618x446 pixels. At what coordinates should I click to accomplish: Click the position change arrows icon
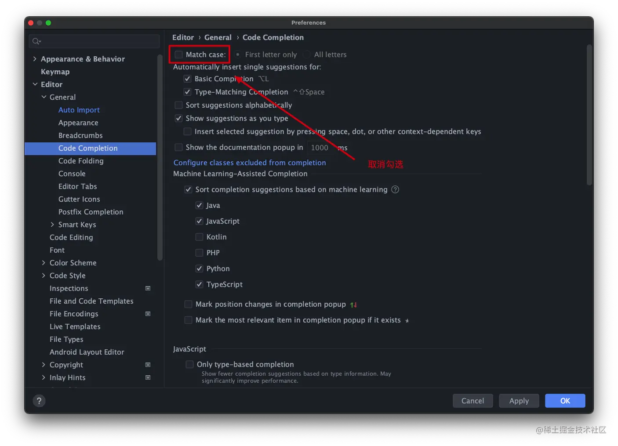[x=353, y=305]
